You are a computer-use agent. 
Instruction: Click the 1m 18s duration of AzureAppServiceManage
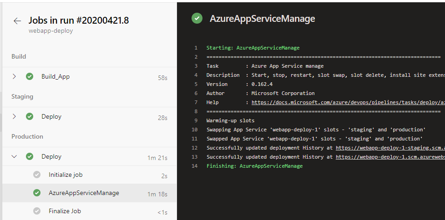coord(157,194)
